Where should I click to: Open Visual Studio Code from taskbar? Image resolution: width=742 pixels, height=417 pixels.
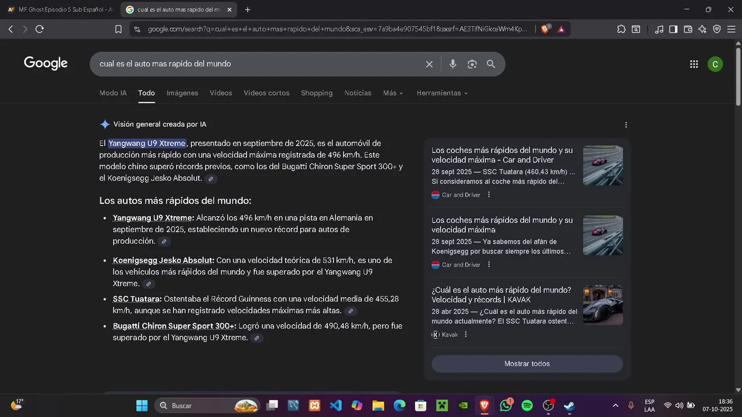click(336, 405)
